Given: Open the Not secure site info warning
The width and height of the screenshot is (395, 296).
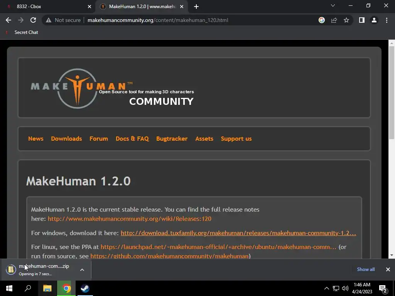Looking at the screenshot, I should tap(63, 20).
